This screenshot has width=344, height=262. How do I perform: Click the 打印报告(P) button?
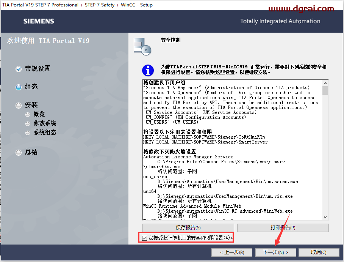(283, 228)
